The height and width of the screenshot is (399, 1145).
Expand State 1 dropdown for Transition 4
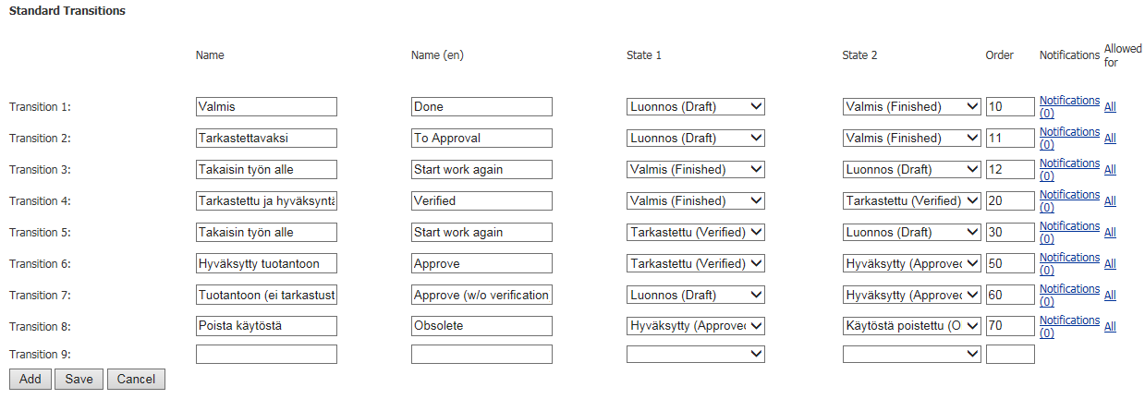(695, 201)
